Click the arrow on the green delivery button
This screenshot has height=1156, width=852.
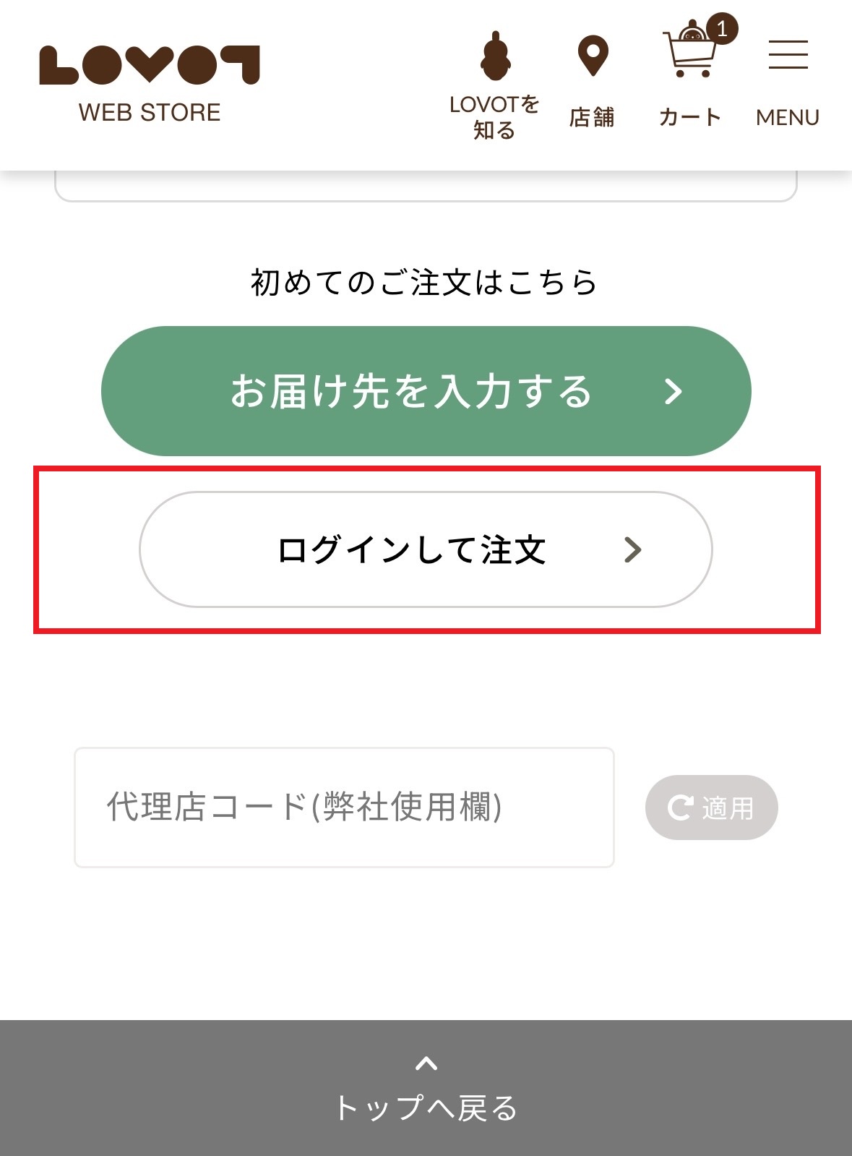(674, 391)
